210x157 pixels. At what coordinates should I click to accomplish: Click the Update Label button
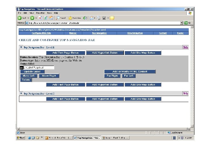tap(32, 72)
